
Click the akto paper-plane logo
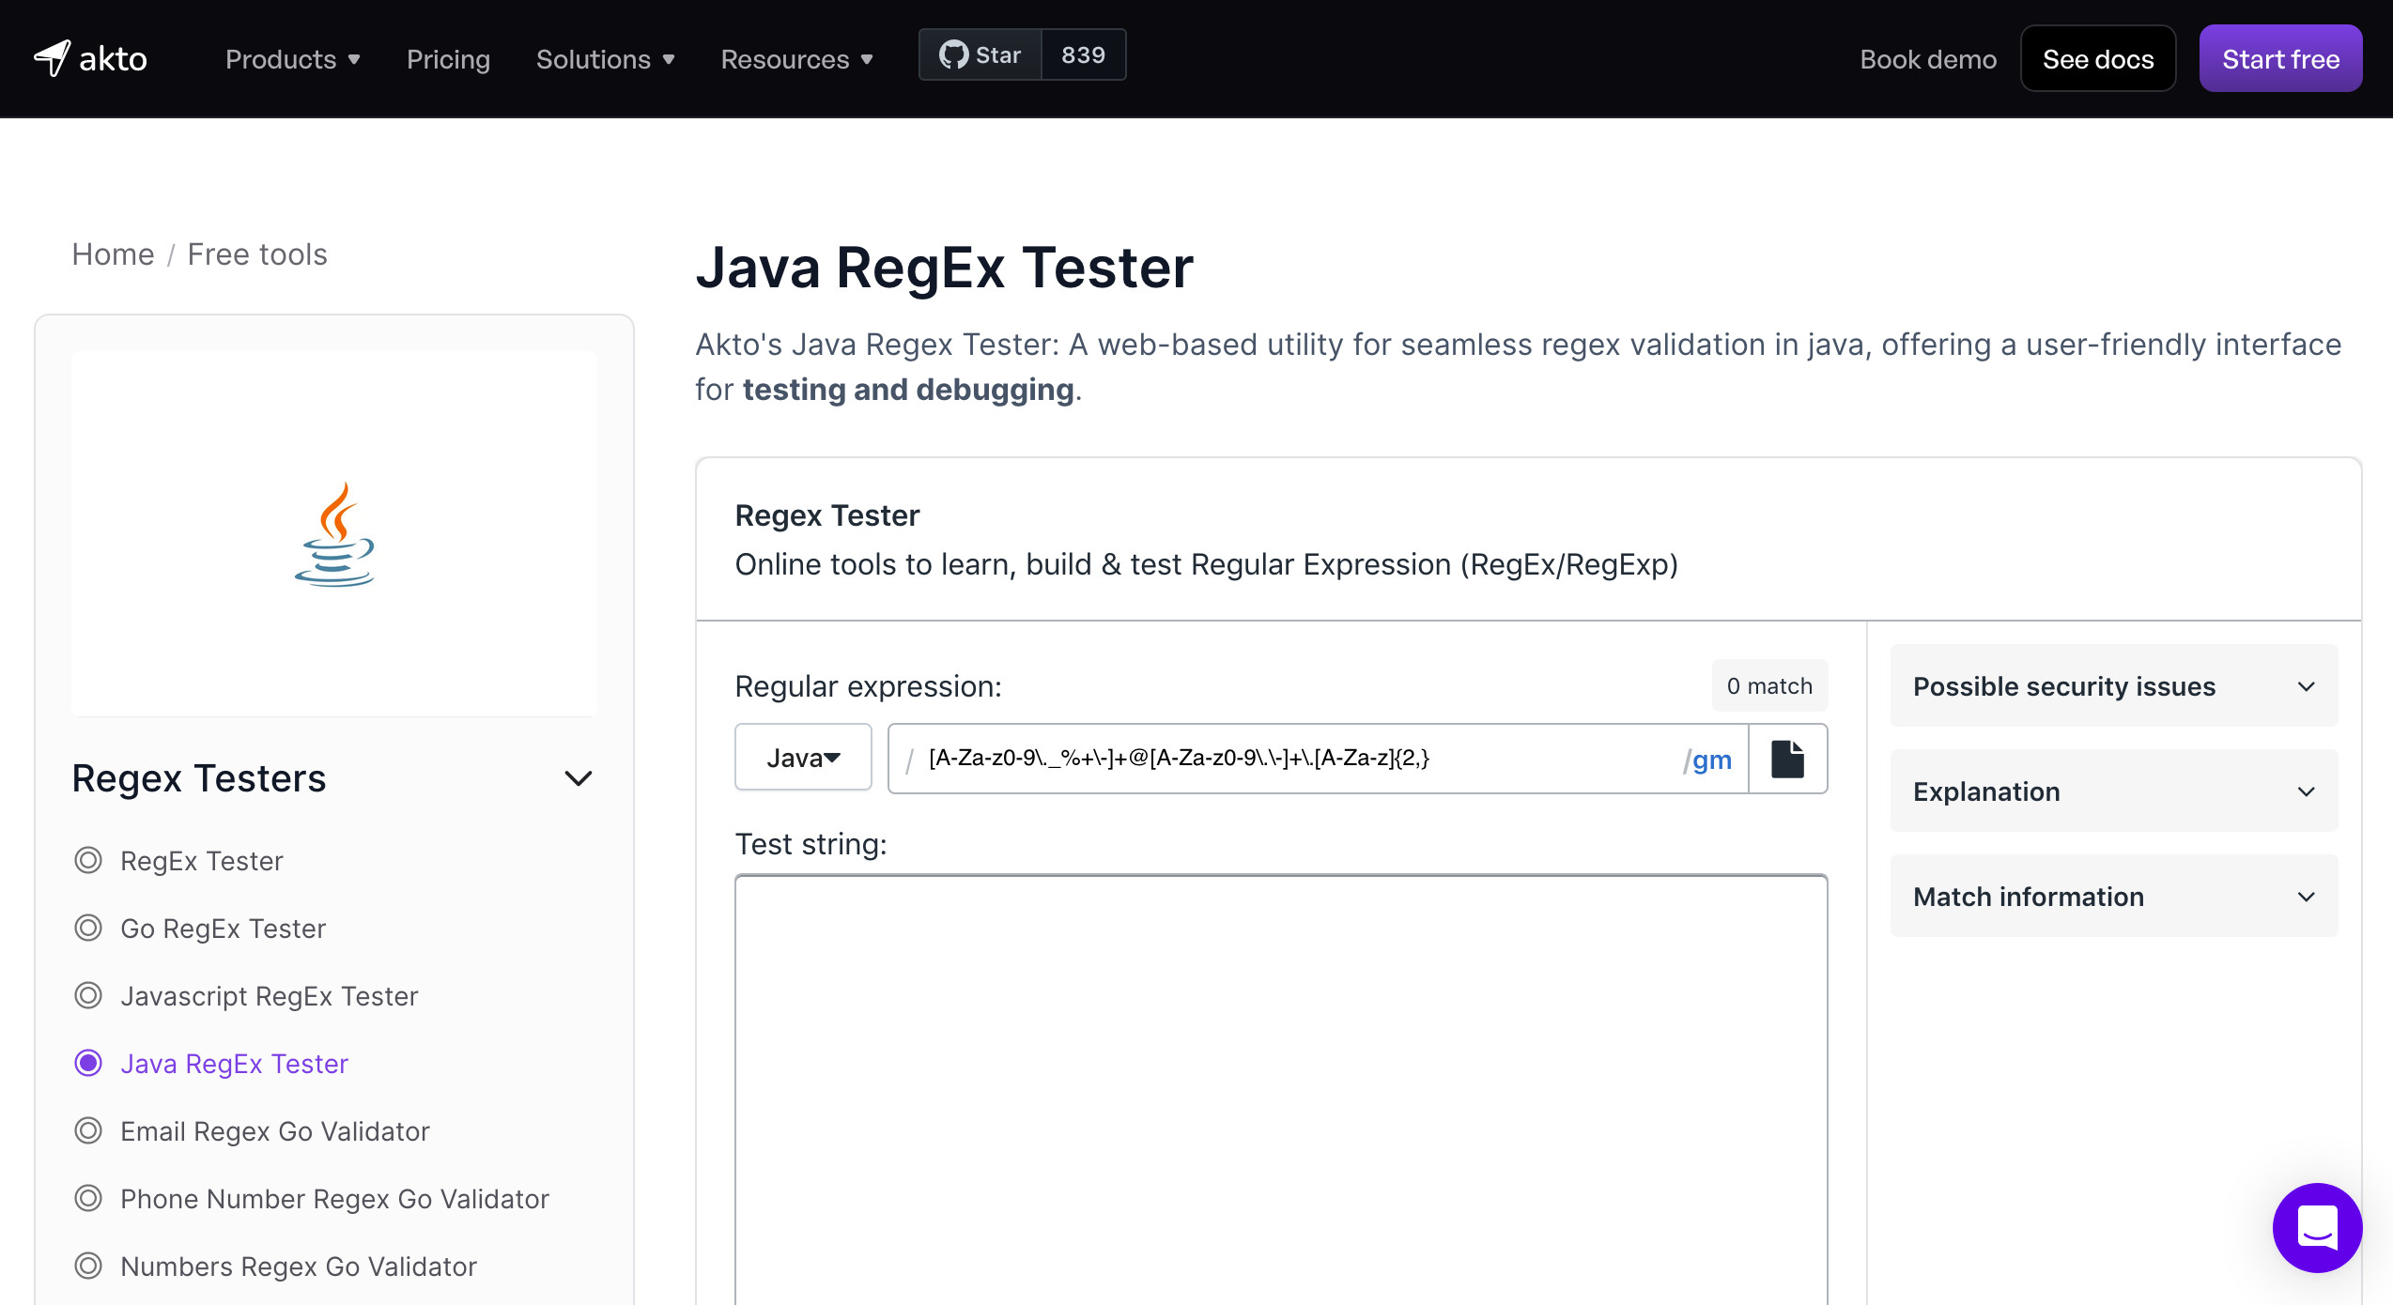click(91, 58)
